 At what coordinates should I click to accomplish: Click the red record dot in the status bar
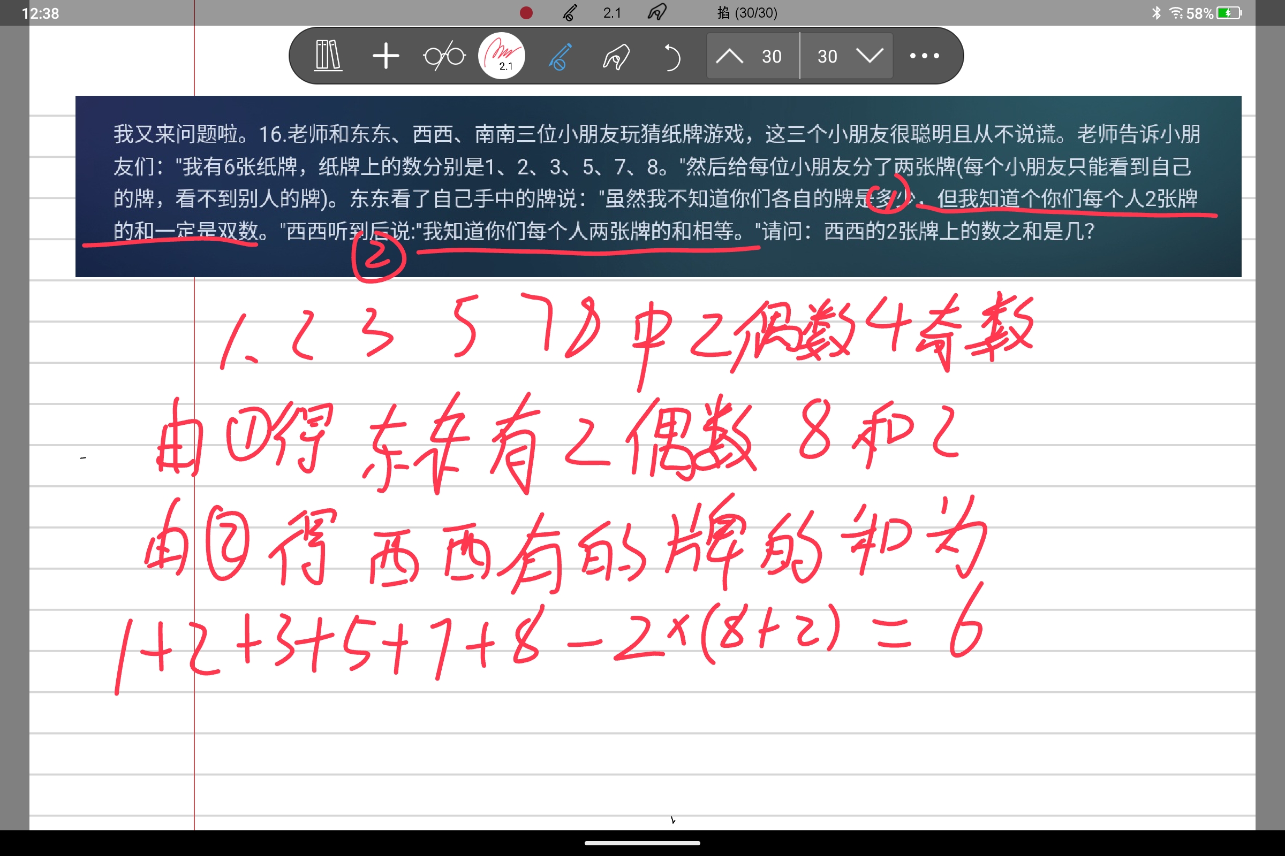pyautogui.click(x=526, y=12)
